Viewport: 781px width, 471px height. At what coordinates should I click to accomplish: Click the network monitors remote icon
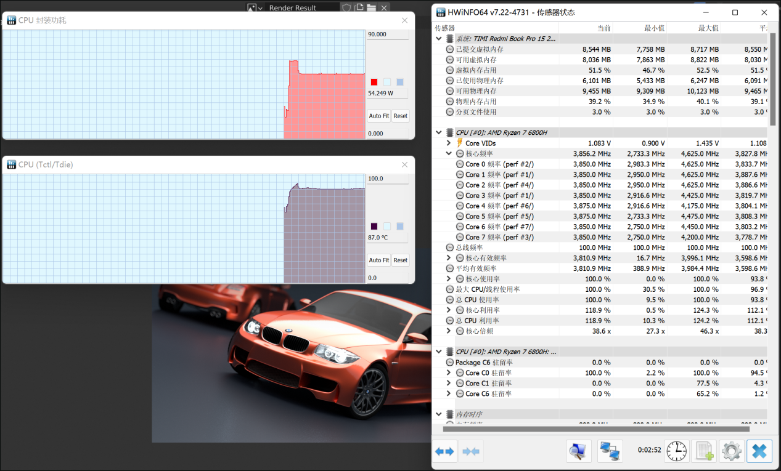point(610,451)
